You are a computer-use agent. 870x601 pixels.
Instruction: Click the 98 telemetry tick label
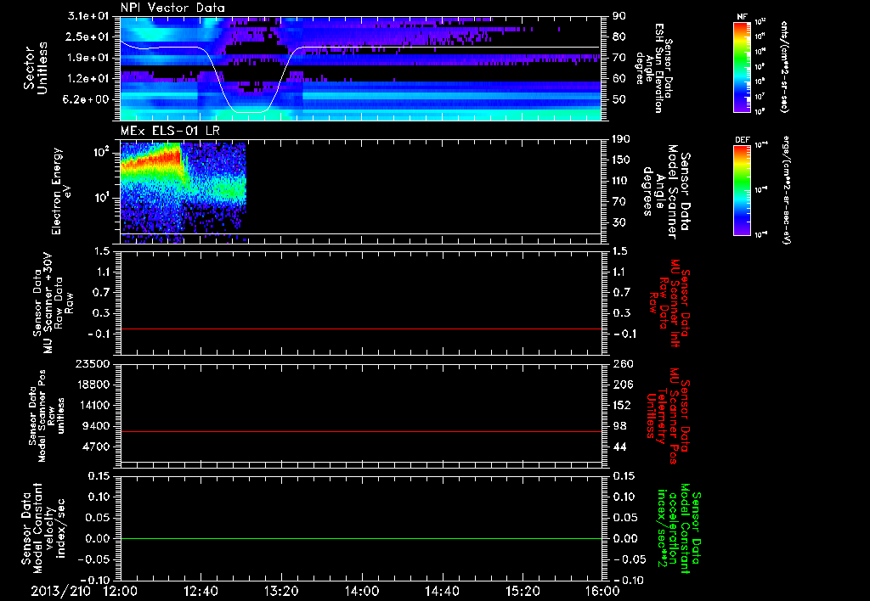(619, 426)
